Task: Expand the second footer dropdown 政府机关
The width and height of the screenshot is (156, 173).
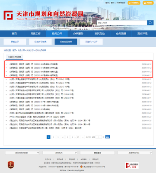Action: click(x=60, y=153)
